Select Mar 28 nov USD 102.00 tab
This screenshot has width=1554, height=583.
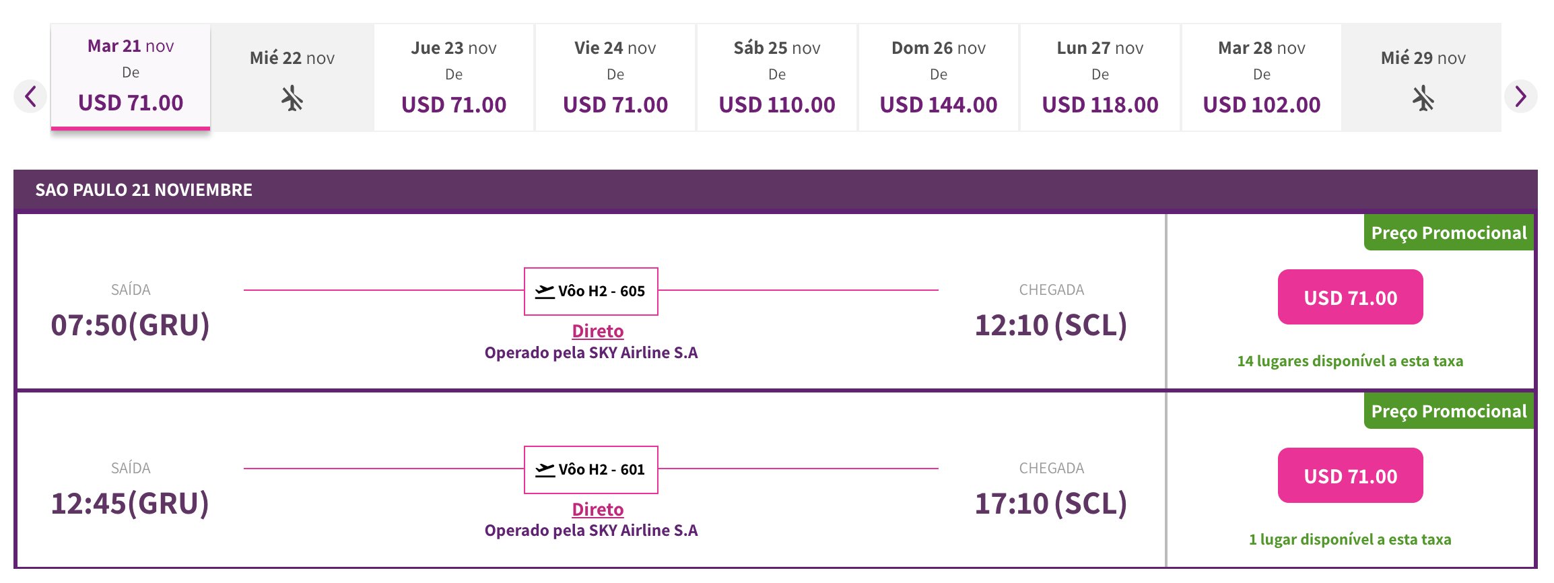tap(1262, 77)
